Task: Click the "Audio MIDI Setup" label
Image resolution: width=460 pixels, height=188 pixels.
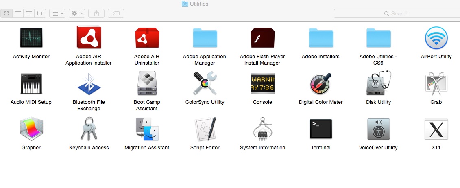Action: click(31, 102)
